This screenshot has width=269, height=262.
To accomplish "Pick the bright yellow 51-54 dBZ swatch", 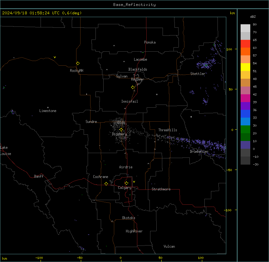I will (x=245, y=67).
